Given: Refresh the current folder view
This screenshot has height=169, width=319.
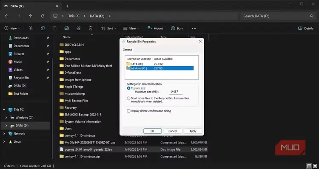Looking at the screenshot, I should 43,16.
